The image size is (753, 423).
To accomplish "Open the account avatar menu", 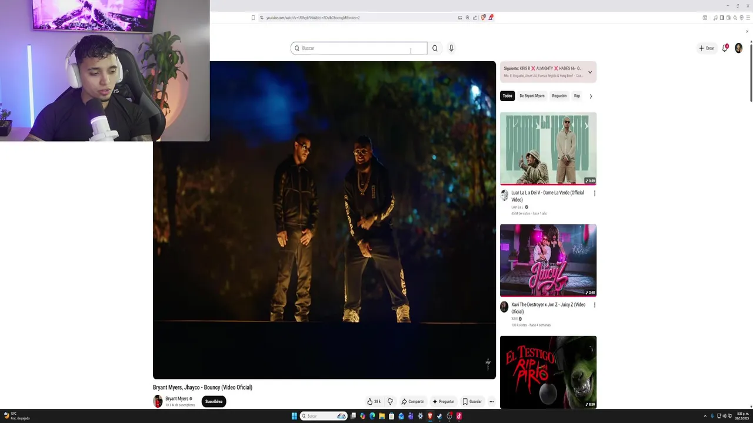I will point(738,48).
